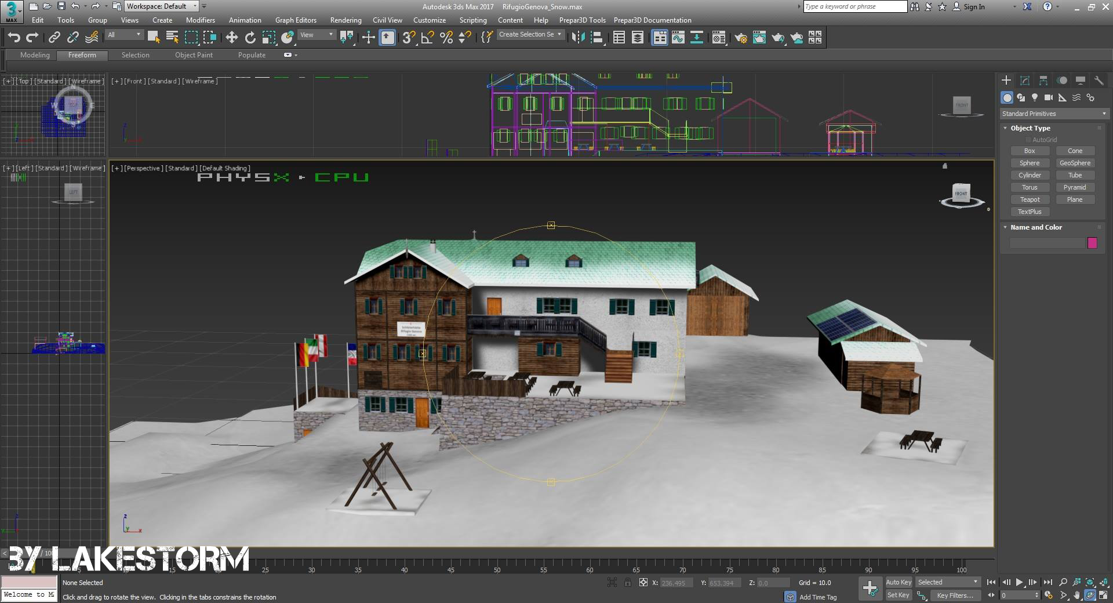Toggle the selection lock padlock icon
This screenshot has width=1113, height=603.
click(x=628, y=583)
